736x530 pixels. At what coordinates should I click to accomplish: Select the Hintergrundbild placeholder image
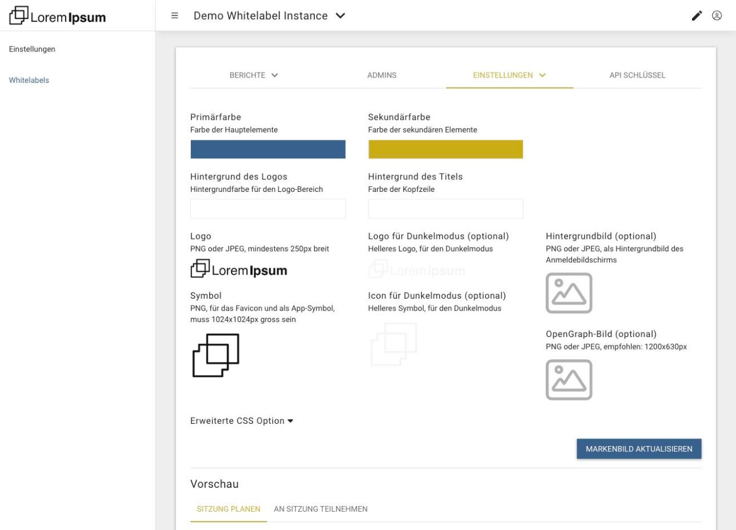(569, 293)
